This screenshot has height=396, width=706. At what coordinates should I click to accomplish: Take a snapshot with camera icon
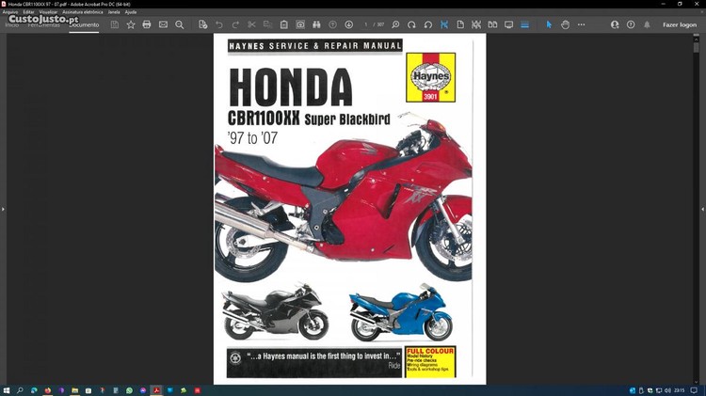click(300, 24)
